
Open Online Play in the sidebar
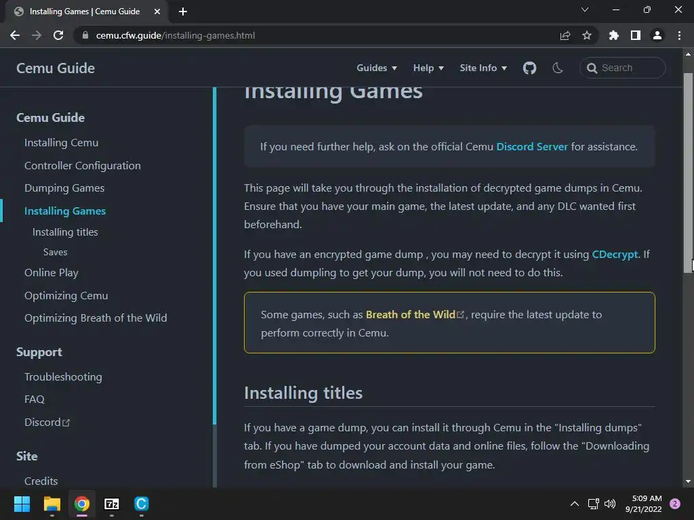pos(52,273)
